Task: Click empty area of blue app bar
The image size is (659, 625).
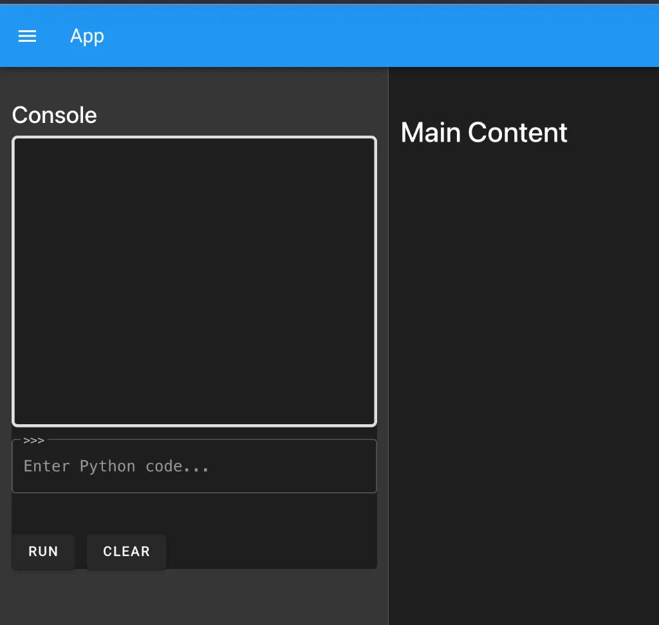Action: point(386,37)
